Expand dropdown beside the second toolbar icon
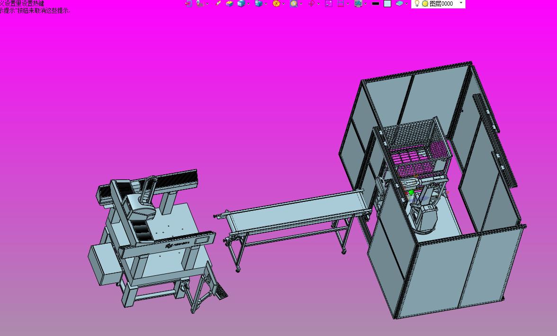This screenshot has width=557, height=336. pyautogui.click(x=207, y=4)
